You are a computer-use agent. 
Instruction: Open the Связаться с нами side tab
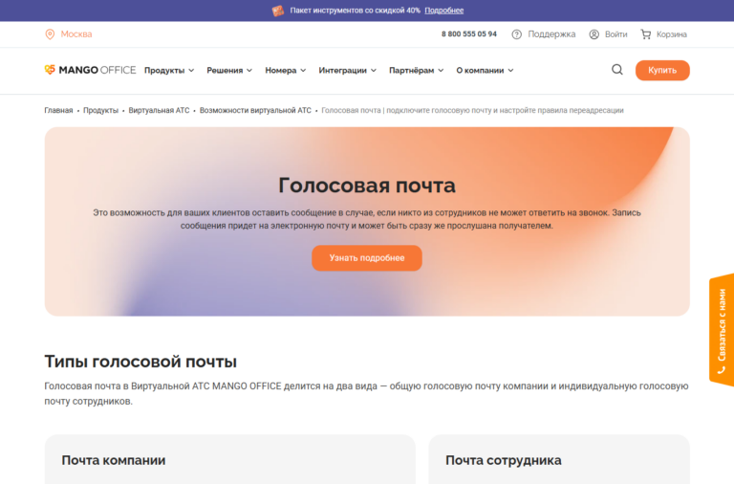(722, 330)
